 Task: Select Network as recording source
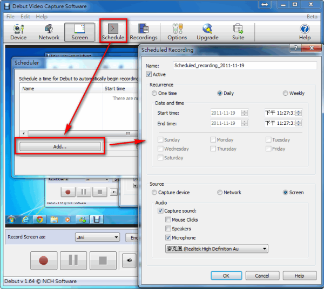[x=220, y=192]
